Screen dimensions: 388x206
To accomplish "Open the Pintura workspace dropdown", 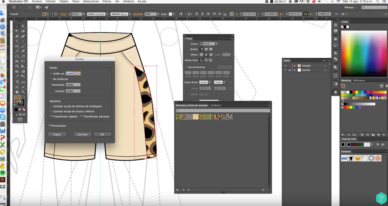I will point(351,7).
